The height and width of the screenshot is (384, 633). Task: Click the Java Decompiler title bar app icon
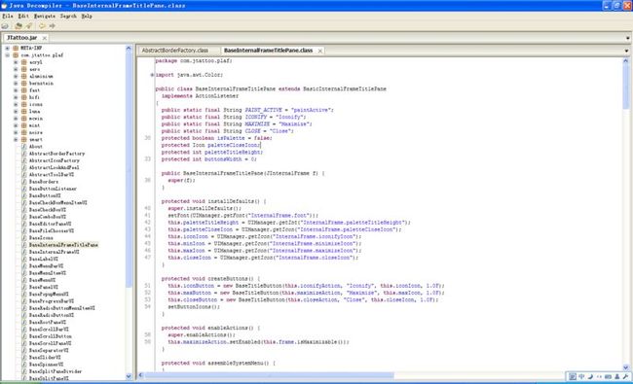tap(4, 6)
